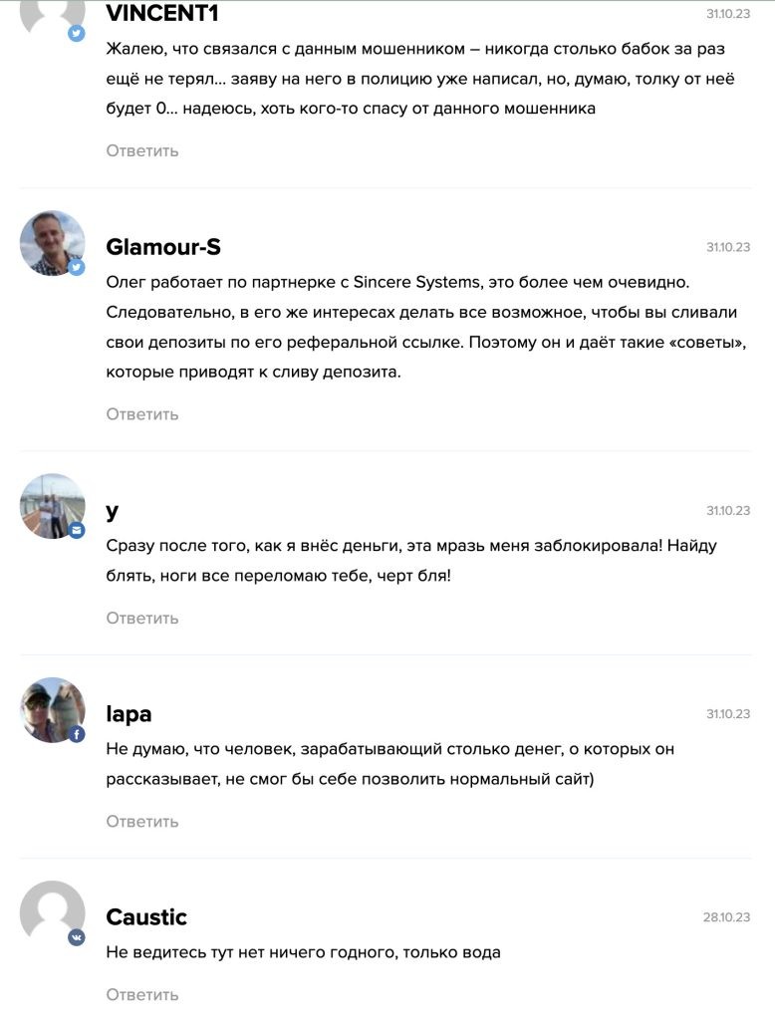Click the 28.10.23 date on Caustic's comment
The image size is (775, 1020).
pyautogui.click(x=726, y=917)
